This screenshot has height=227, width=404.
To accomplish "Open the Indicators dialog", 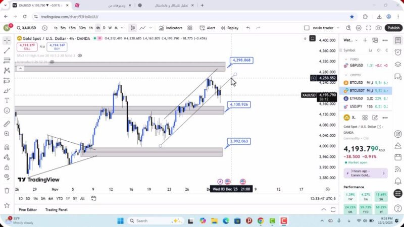I will [x=171, y=28].
